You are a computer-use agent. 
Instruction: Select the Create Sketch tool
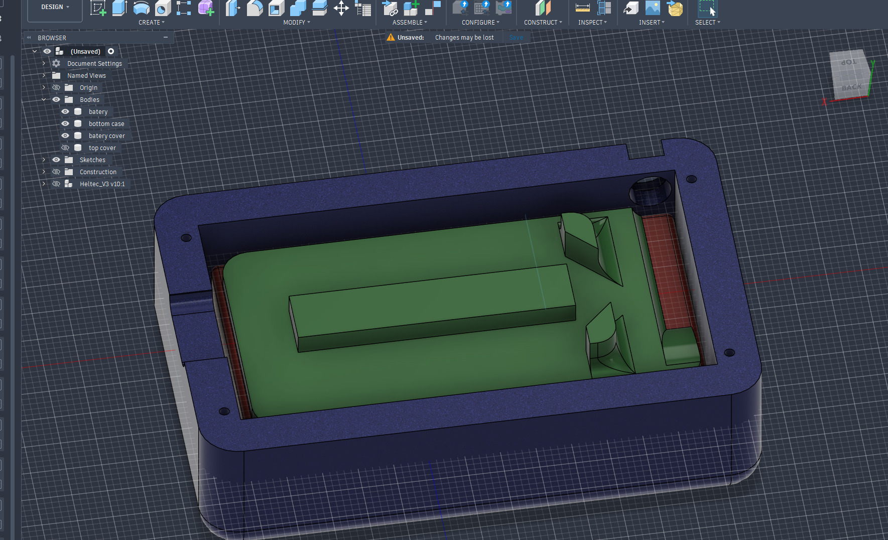coord(98,8)
